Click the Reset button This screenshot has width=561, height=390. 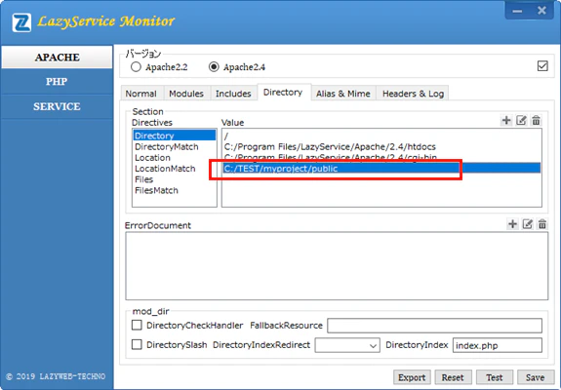[453, 377]
